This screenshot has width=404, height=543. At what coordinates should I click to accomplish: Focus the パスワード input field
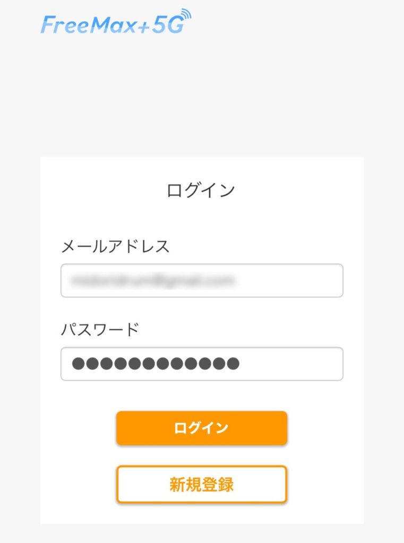pos(202,364)
